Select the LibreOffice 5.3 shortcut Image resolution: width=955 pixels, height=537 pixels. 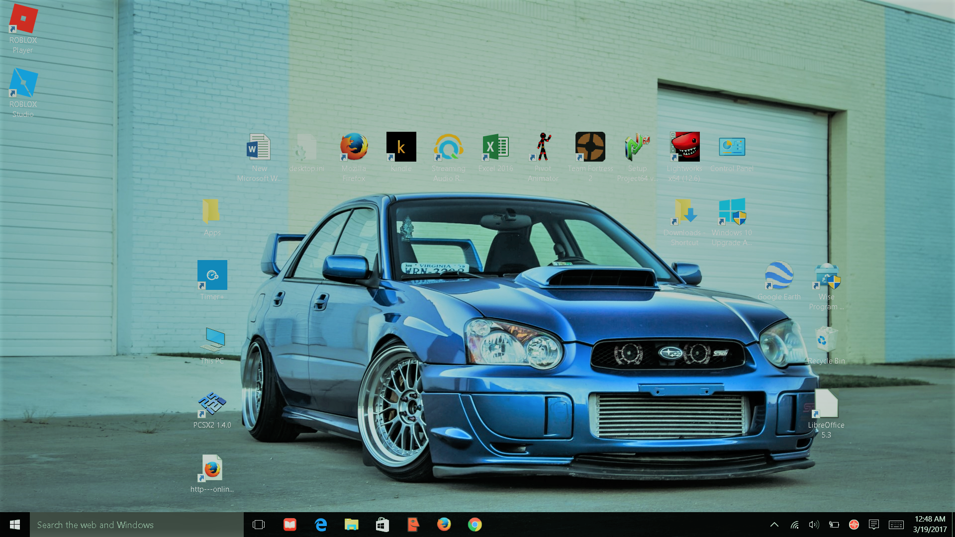pyautogui.click(x=826, y=413)
